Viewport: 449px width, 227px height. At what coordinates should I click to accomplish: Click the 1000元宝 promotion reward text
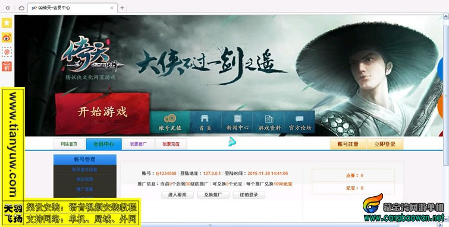click(283, 184)
